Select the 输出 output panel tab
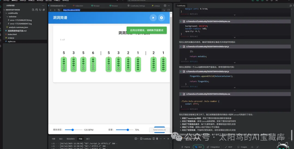Screen dimensions: 294x149 click(x=61, y=139)
